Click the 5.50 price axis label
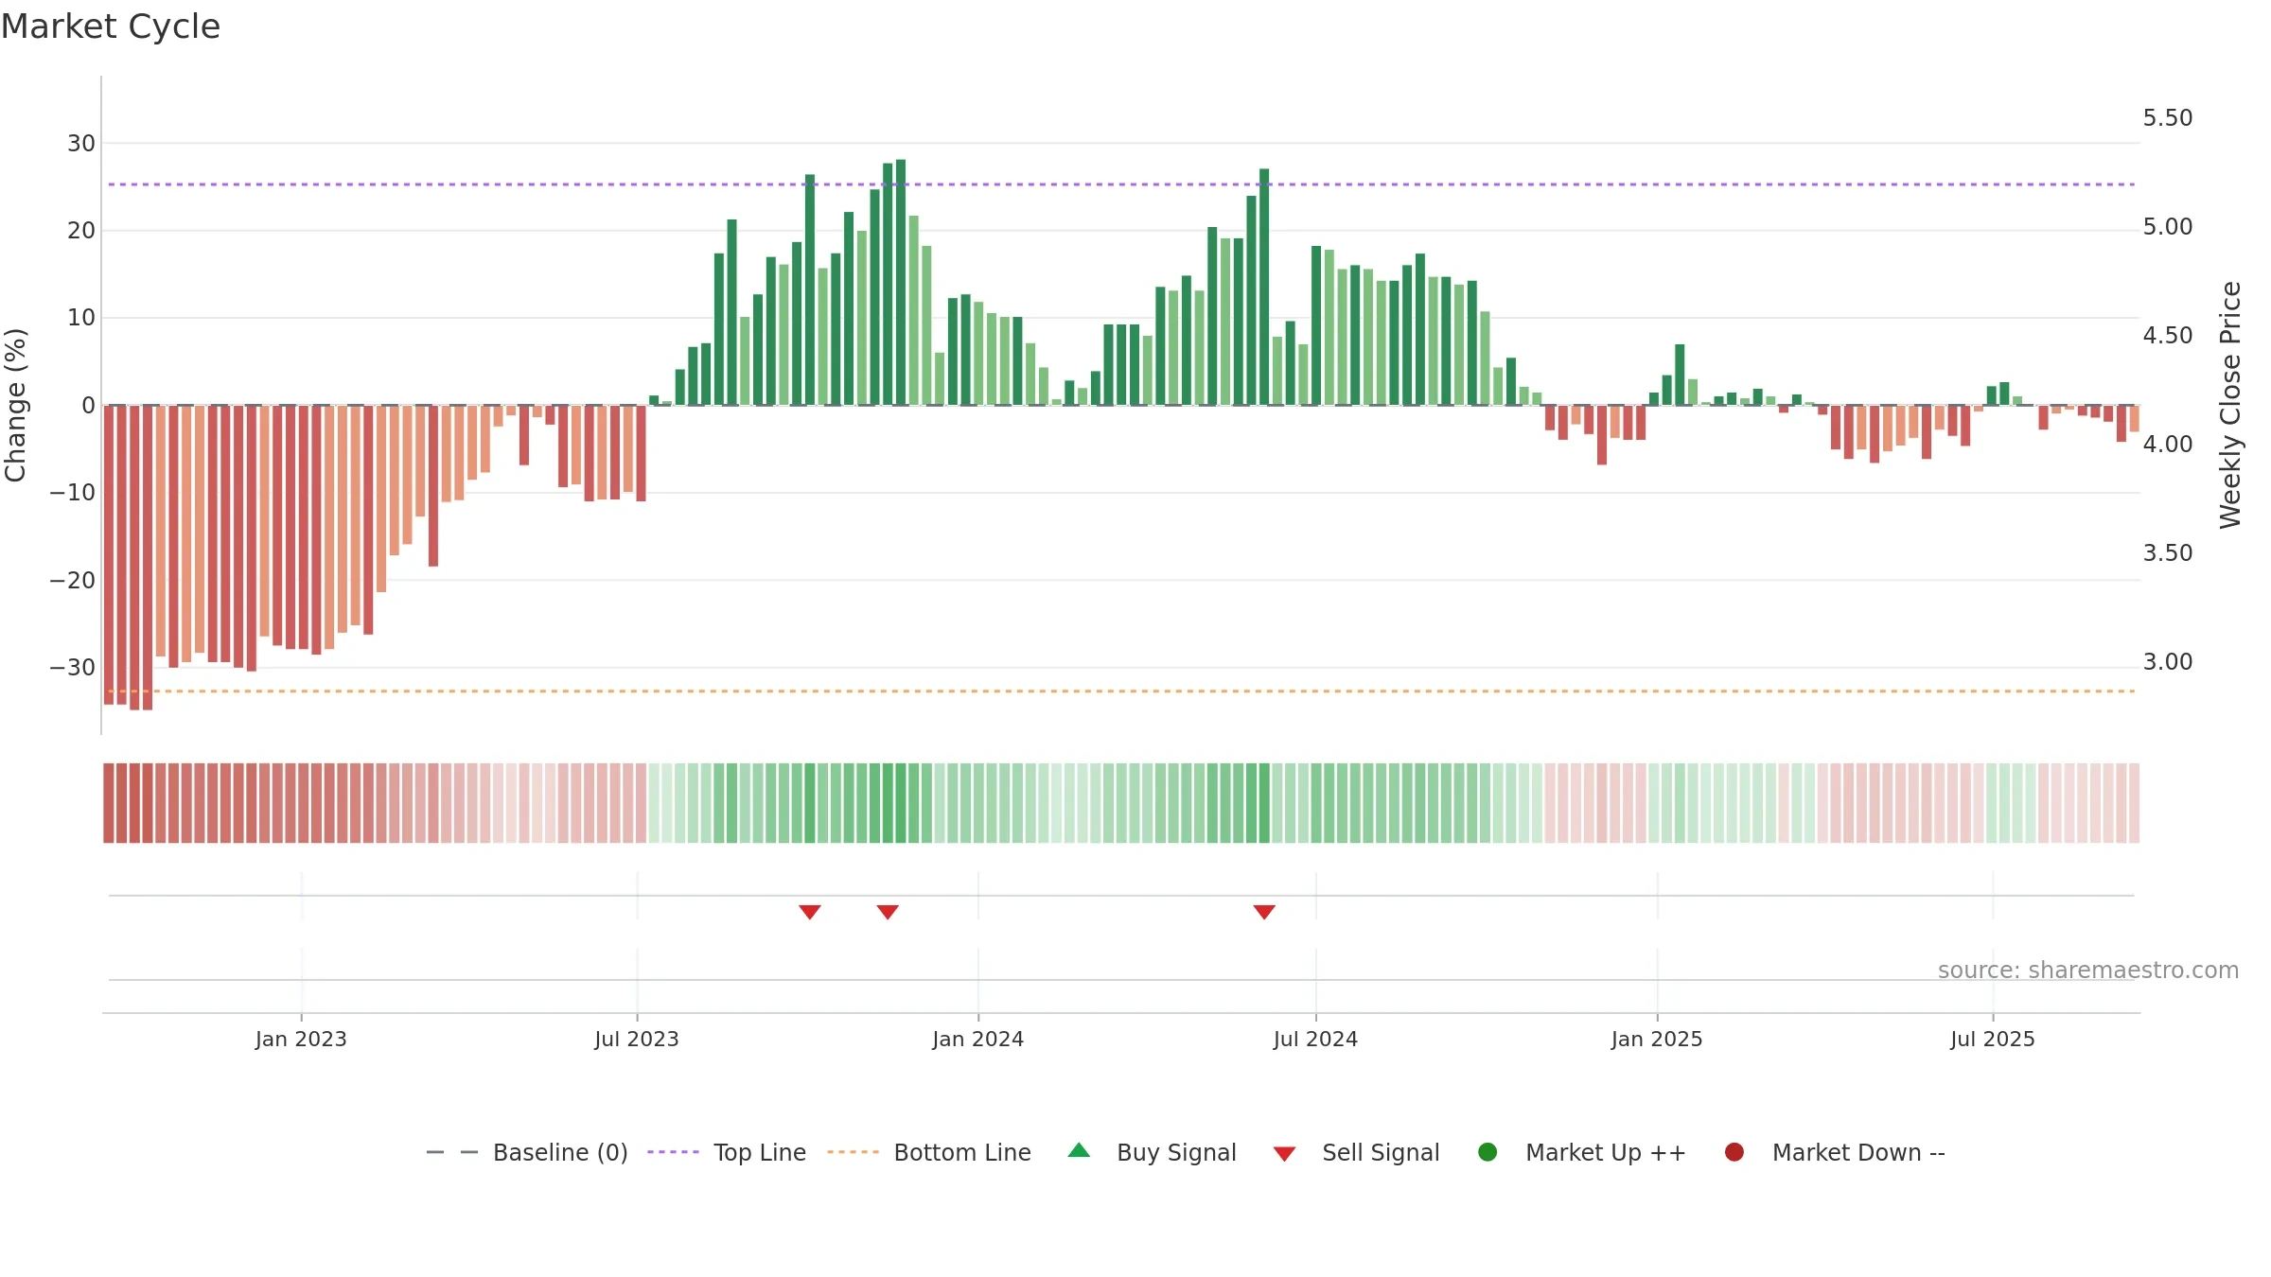Image resolution: width=2271 pixels, height=1277 pixels. click(x=2168, y=118)
